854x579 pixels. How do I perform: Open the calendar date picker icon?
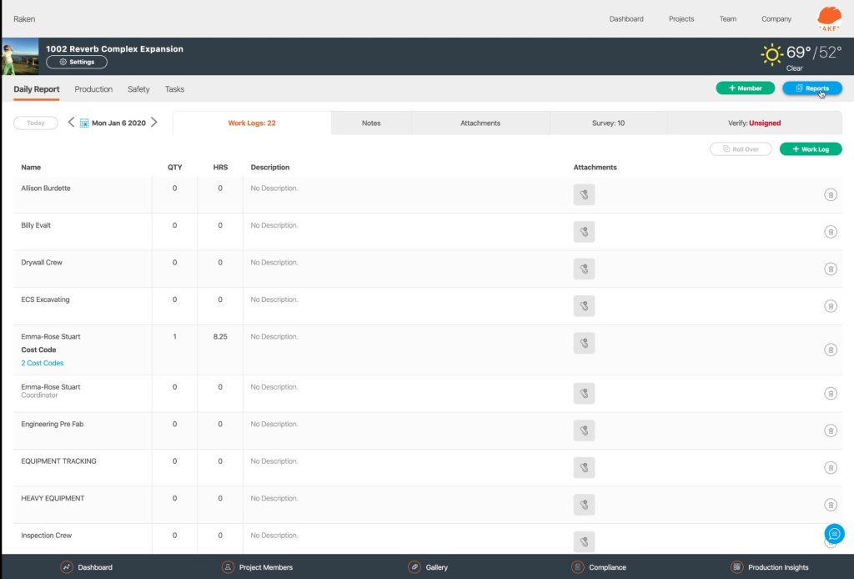(x=84, y=123)
